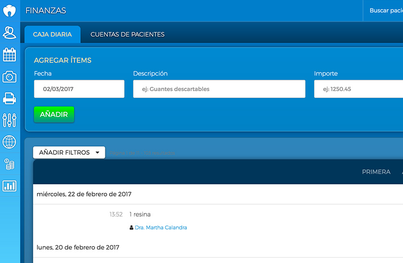Expand the AÑADIR FILTROS dropdown
The height and width of the screenshot is (263, 403).
coord(69,152)
